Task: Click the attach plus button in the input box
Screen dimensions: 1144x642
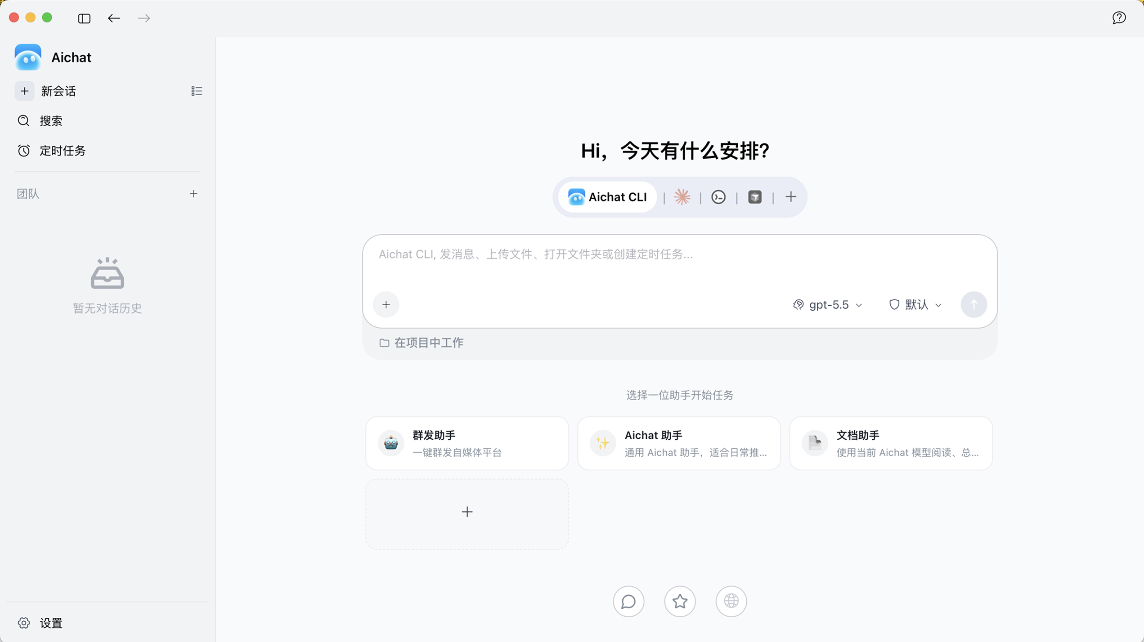Action: tap(386, 305)
